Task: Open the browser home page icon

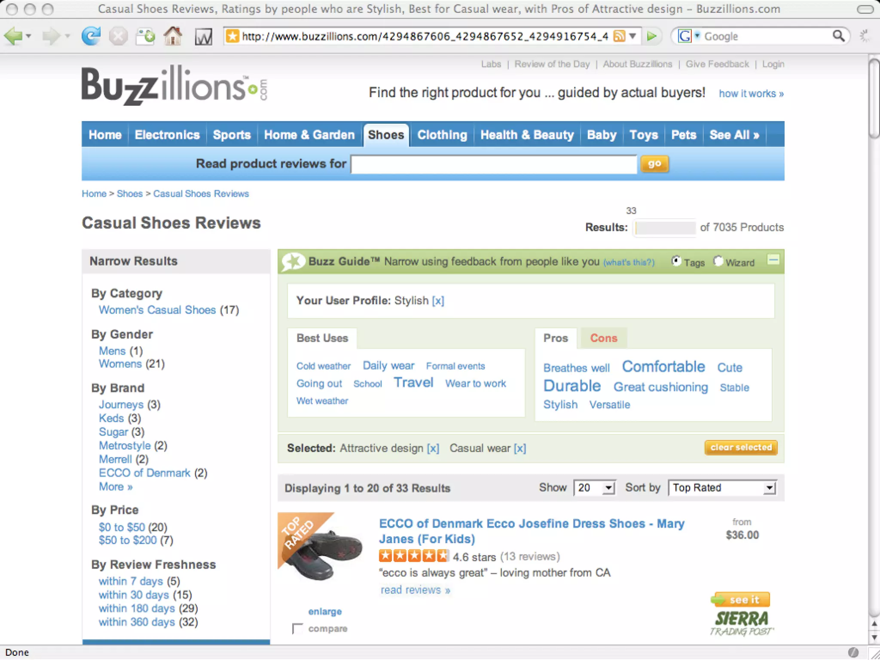Action: pos(173,36)
